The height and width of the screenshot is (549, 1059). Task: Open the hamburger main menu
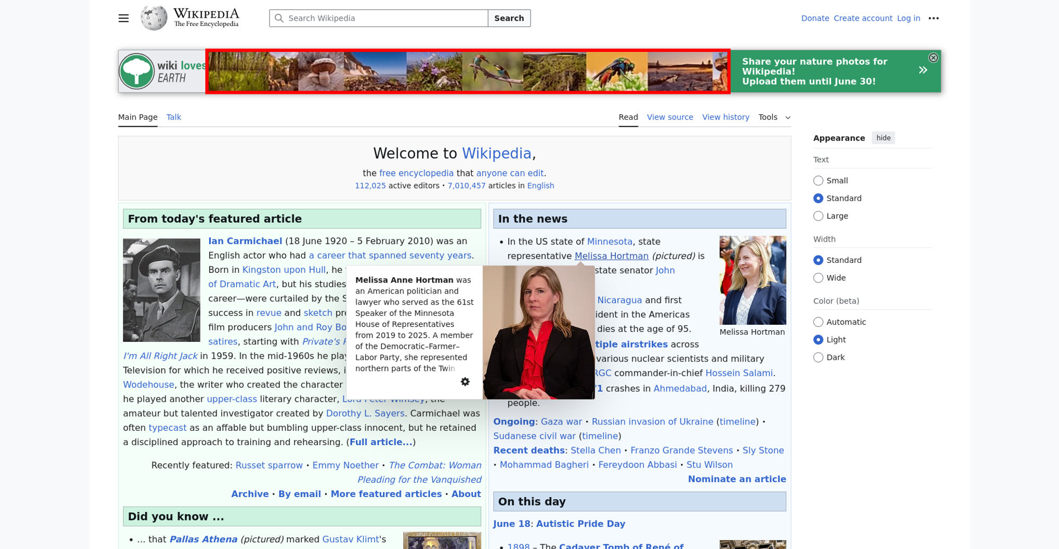pos(123,18)
